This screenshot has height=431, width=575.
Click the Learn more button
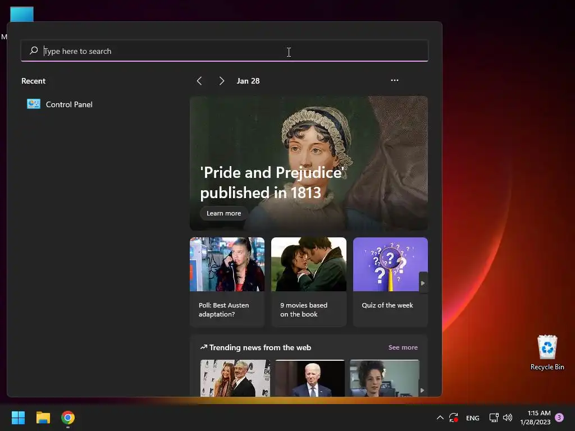[223, 213]
